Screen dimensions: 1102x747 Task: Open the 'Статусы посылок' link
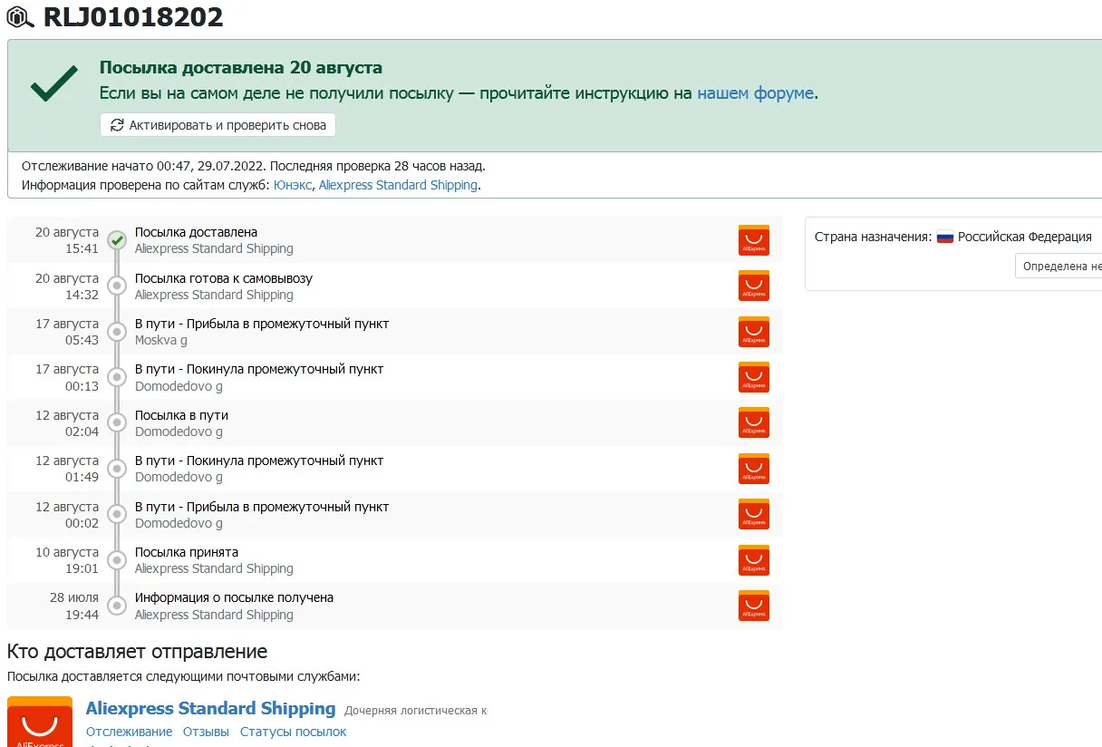[293, 732]
